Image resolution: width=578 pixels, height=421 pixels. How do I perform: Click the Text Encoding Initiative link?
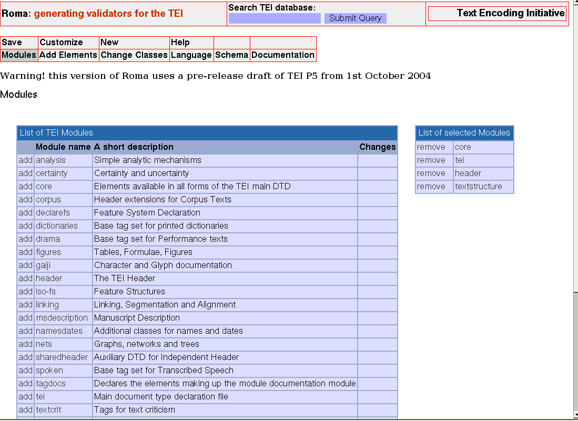(510, 13)
